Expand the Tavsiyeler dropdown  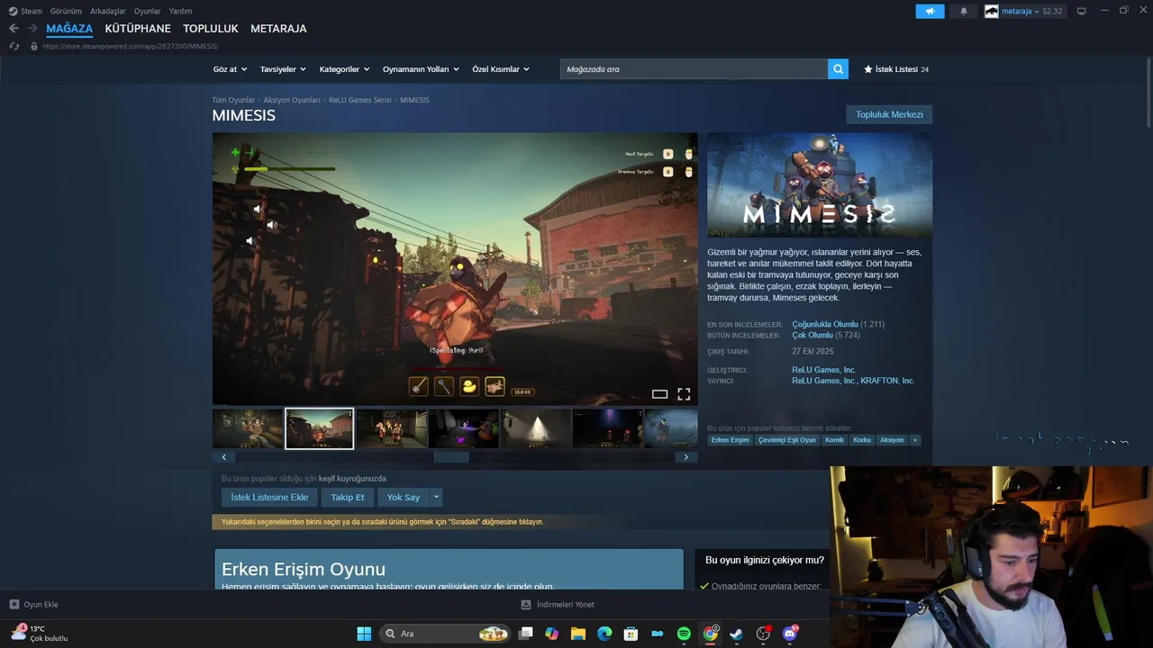click(x=283, y=69)
